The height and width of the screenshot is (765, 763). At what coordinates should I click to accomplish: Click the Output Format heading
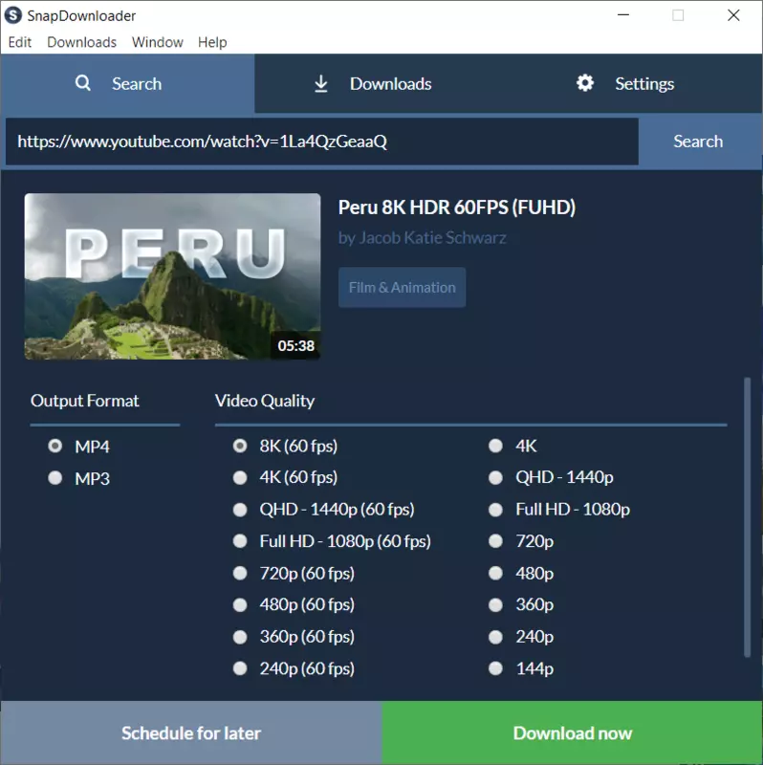[85, 401]
